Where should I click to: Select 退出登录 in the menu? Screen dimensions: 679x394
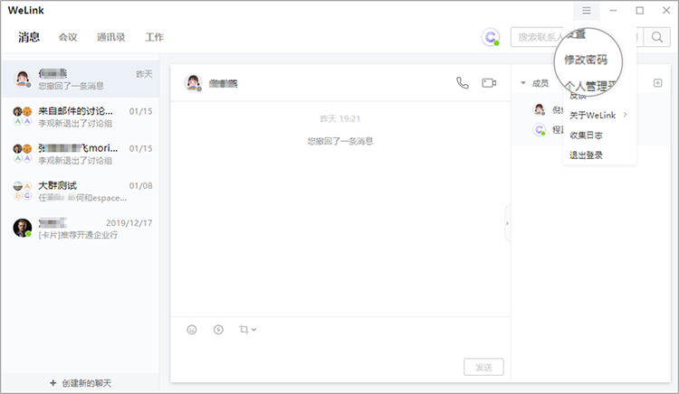pyautogui.click(x=586, y=155)
